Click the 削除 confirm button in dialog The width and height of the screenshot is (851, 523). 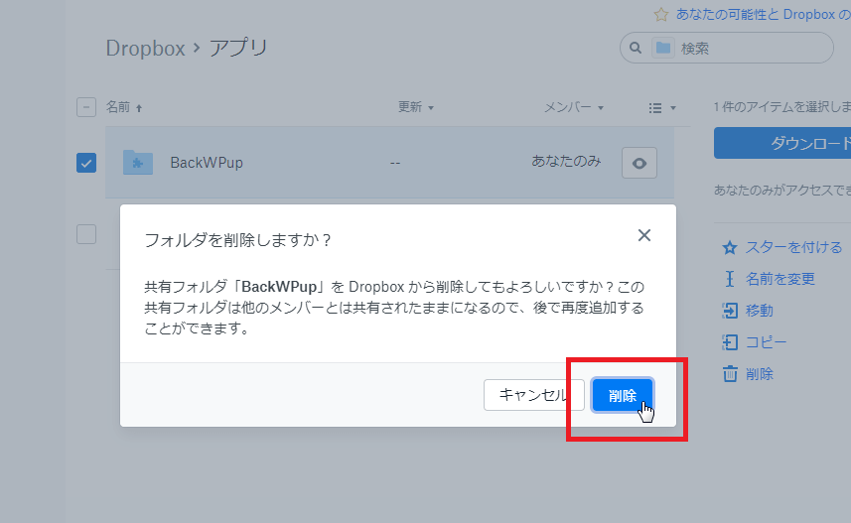pyautogui.click(x=623, y=395)
